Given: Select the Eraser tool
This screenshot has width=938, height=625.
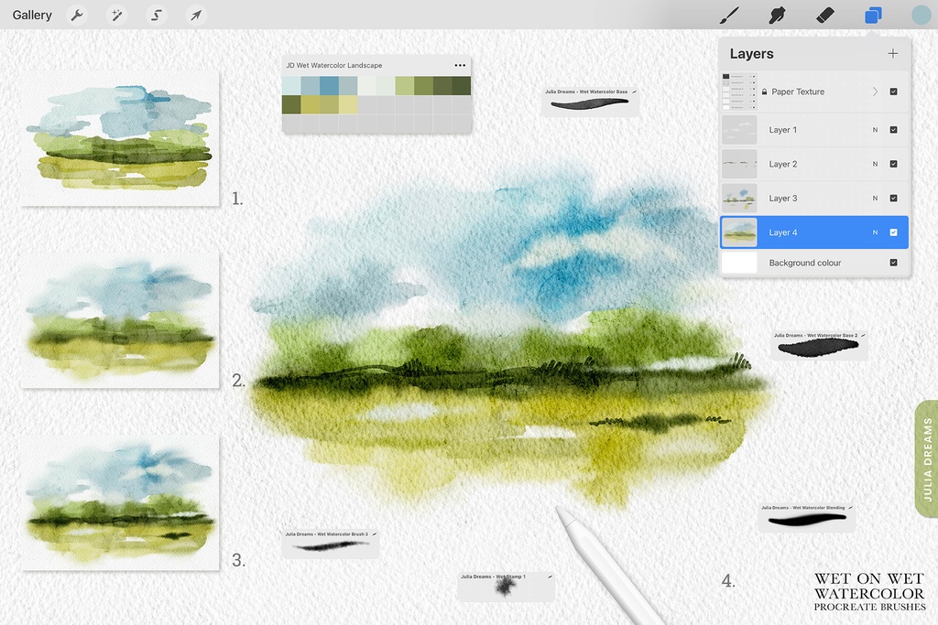Looking at the screenshot, I should coord(823,15).
